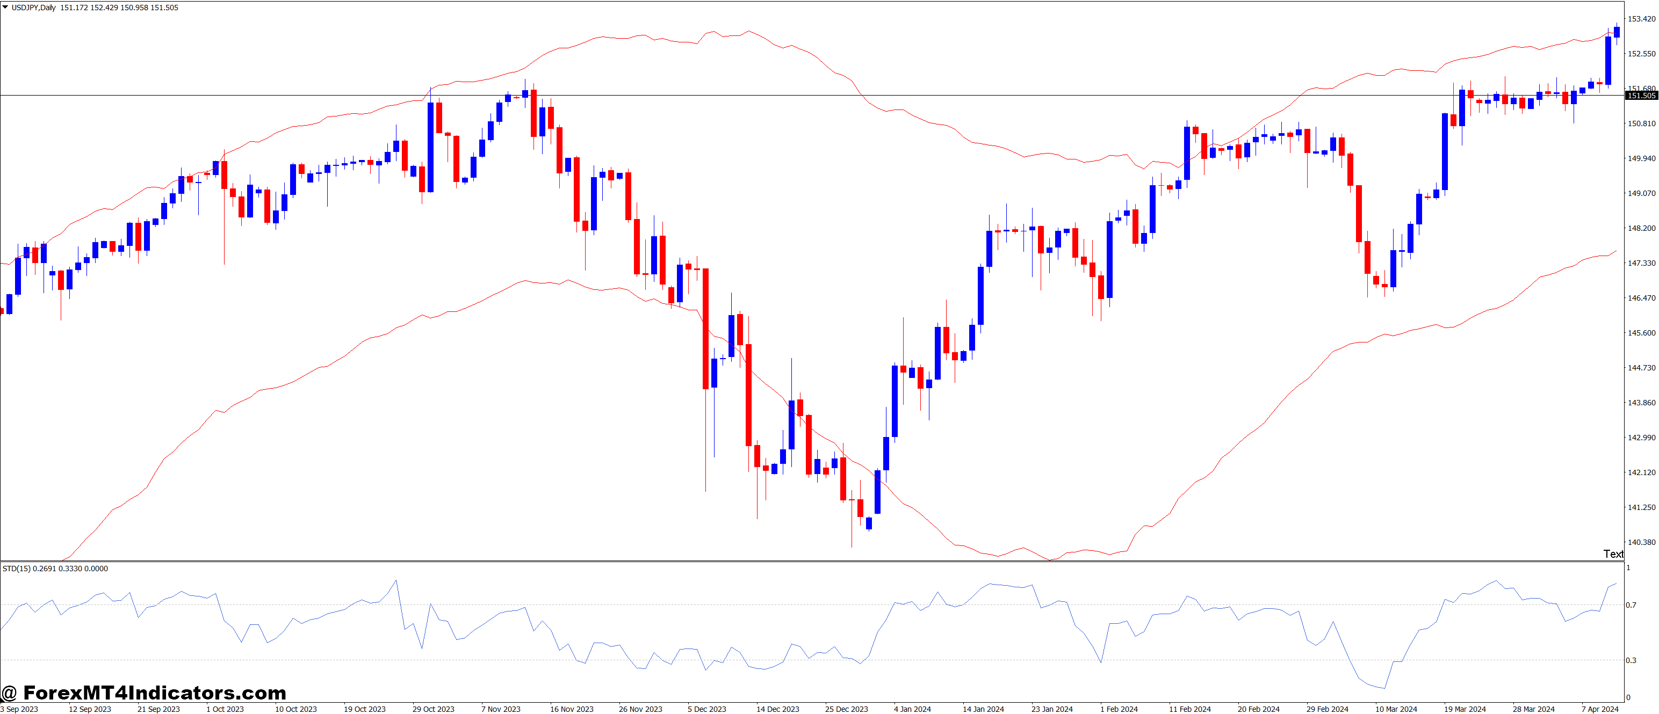
Task: Select the current price label 151.505
Action: pos(1641,95)
